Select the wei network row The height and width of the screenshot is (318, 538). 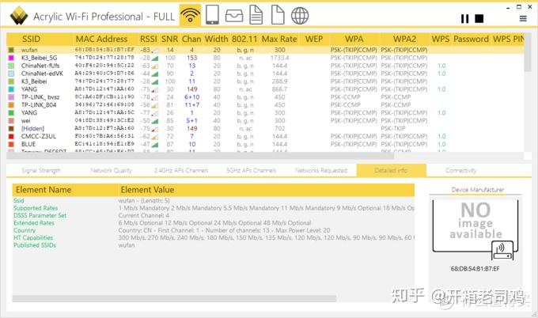265,121
